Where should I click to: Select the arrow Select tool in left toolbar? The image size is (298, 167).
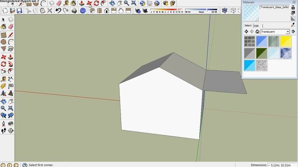click(3, 19)
